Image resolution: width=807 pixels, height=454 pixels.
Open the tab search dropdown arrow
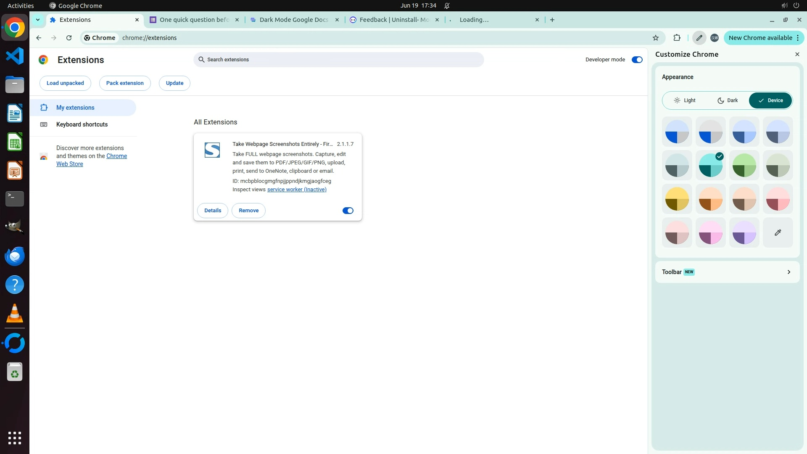38,20
